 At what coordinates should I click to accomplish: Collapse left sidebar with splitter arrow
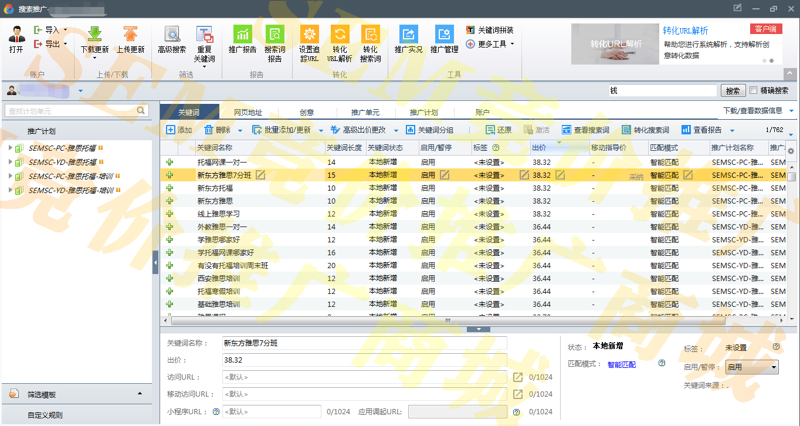point(155,263)
